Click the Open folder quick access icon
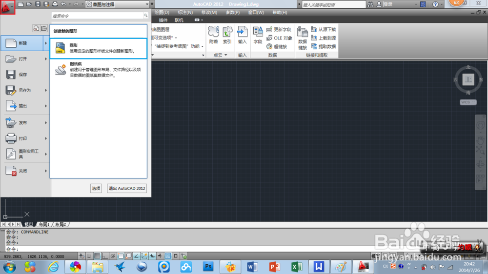 (29, 4)
